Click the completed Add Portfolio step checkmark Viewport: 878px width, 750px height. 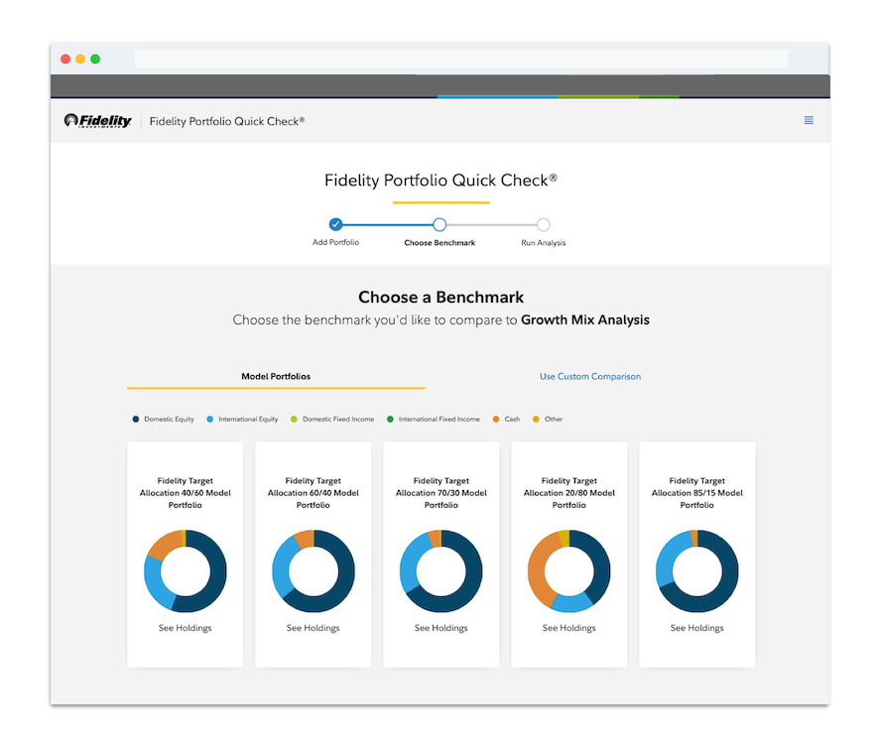[x=335, y=224]
